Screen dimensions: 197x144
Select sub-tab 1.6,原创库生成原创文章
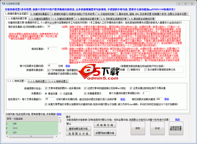pos(142,19)
